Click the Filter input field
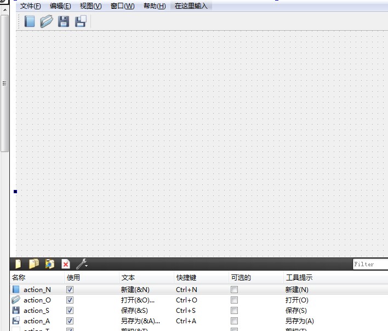The image size is (388, 331). point(370,264)
